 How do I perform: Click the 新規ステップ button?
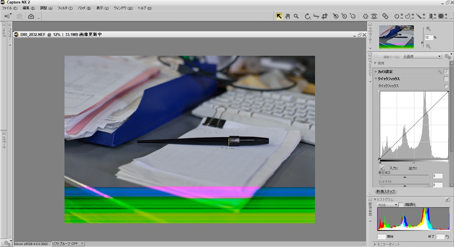(x=385, y=192)
